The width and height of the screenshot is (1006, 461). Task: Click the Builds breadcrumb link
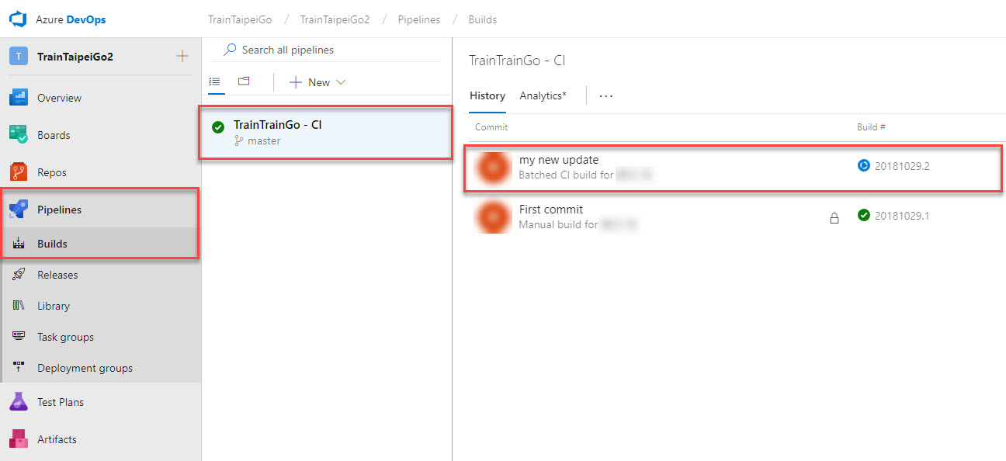(x=483, y=19)
